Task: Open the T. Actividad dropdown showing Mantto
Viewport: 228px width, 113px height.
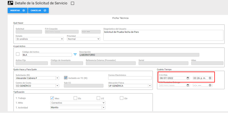Action: click(78, 107)
